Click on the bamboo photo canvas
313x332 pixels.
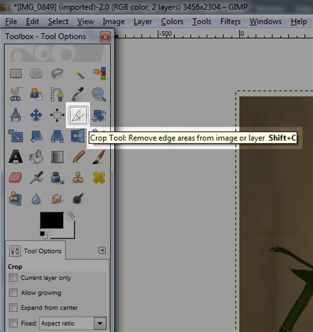276,214
